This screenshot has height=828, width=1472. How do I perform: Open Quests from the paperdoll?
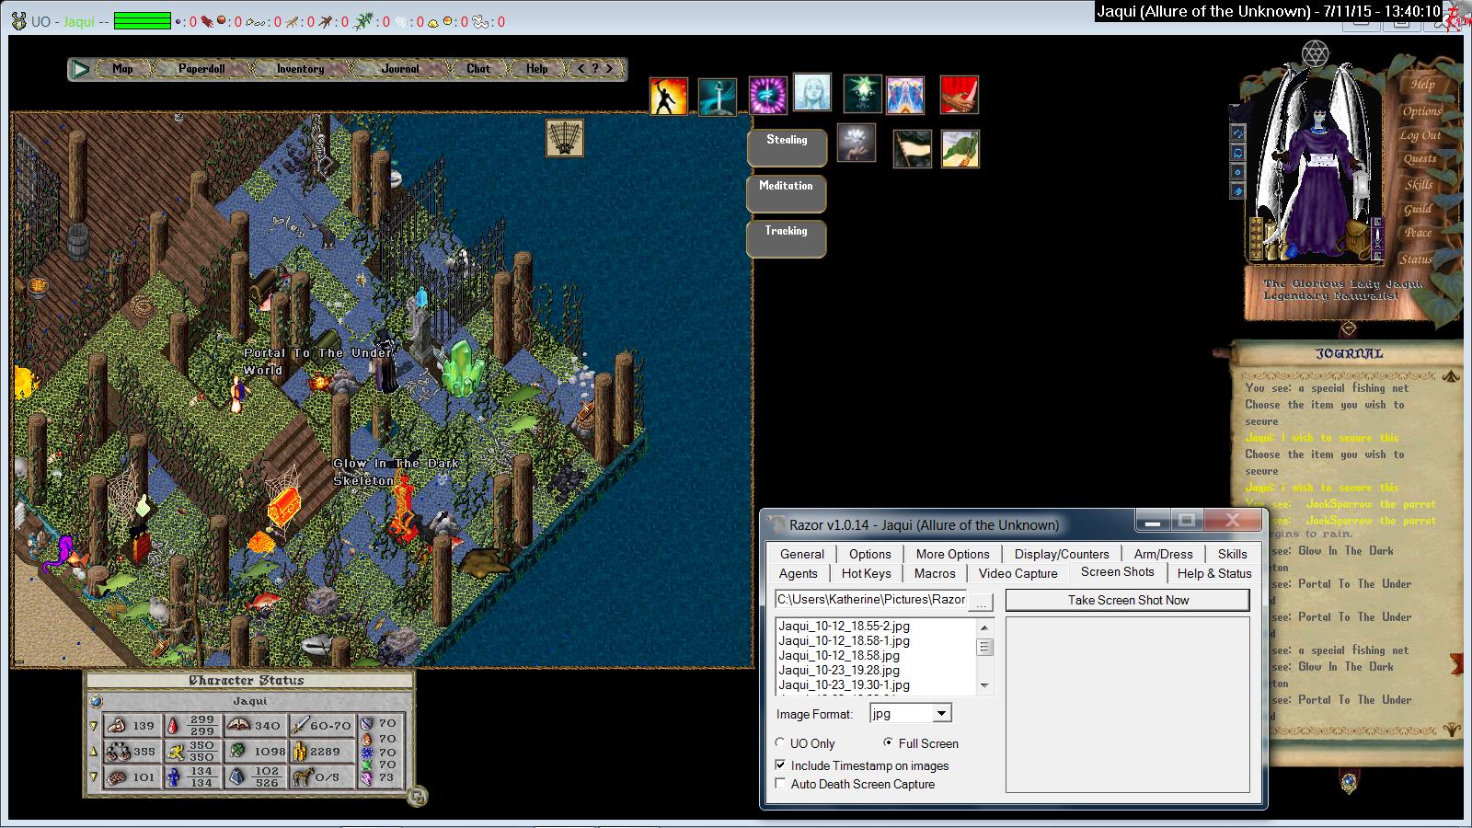point(1420,159)
